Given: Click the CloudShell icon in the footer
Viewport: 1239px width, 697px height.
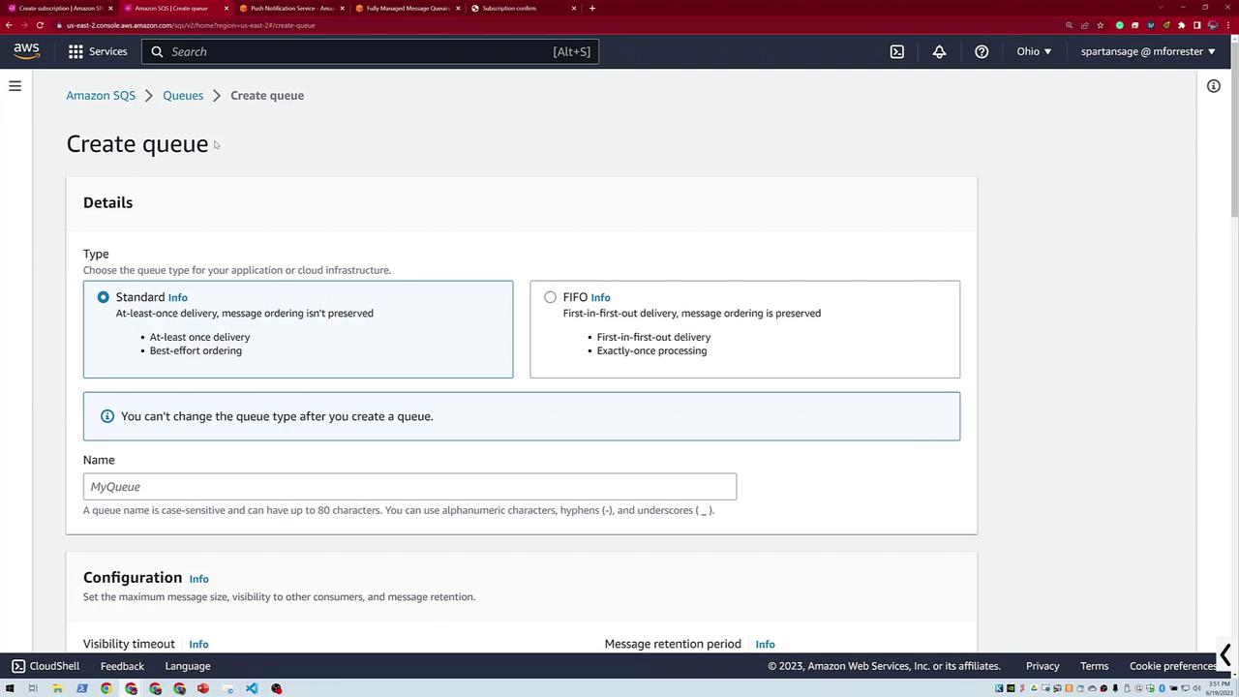Looking at the screenshot, I should pos(18,666).
